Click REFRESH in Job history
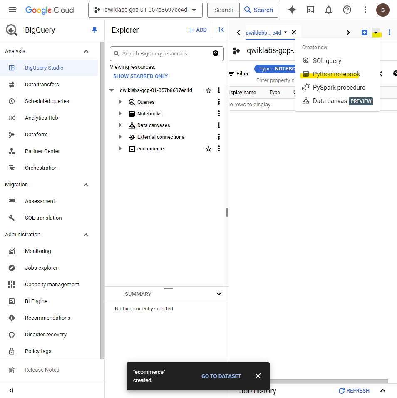Image resolution: width=397 pixels, height=398 pixels. pyautogui.click(x=354, y=390)
